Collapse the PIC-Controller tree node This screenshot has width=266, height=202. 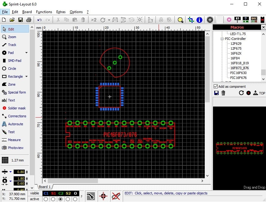[222, 39]
